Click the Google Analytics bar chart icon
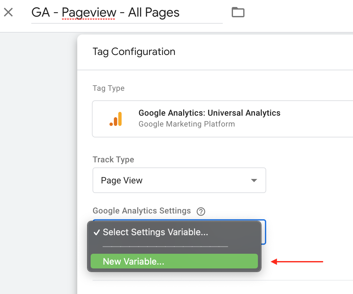 (x=116, y=119)
